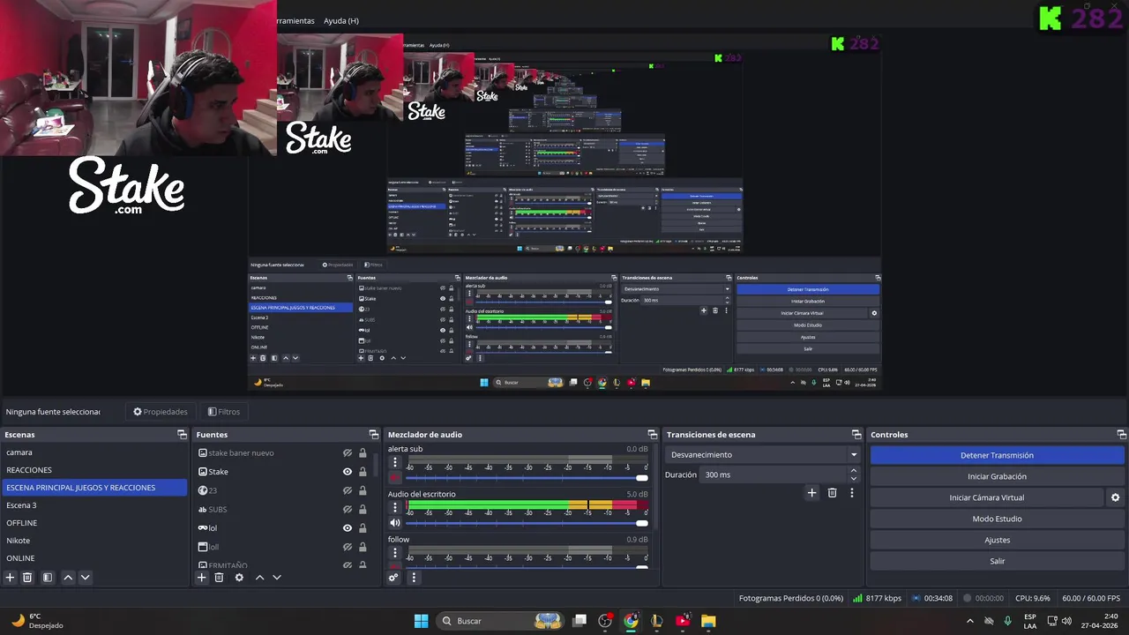Pop out the Controles dock panel
Screen dimensions: 1129x635
(1122, 435)
